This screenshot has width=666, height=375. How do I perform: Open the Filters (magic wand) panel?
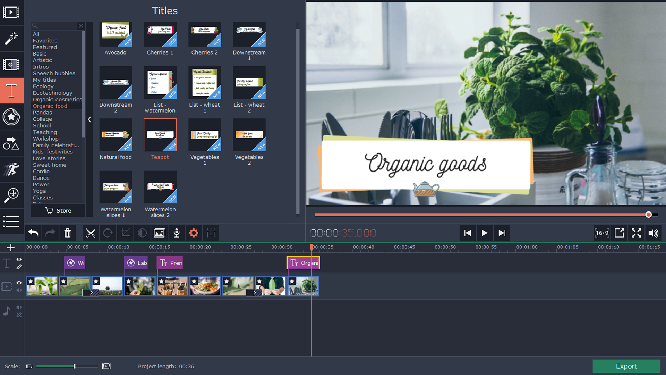[11, 39]
